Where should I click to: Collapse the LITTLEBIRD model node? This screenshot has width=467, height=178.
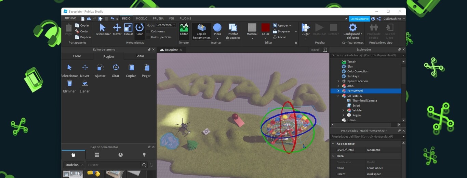[x=338, y=96]
